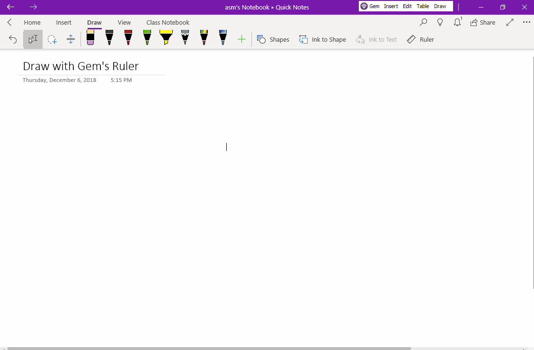534x350 pixels.
Task: Toggle the Ruler tool
Action: pyautogui.click(x=420, y=39)
